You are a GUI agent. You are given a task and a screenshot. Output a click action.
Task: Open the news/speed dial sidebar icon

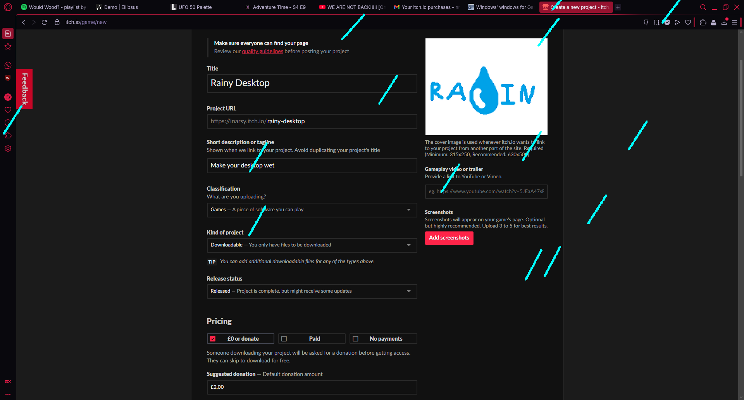[8, 34]
